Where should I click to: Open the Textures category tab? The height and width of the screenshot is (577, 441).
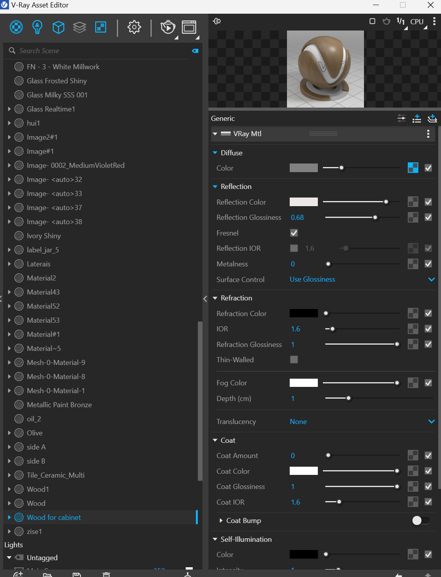[x=101, y=27]
